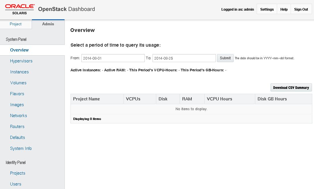314x189 pixels.
Task: Open the Overview section in System Panel
Action: coord(19,50)
